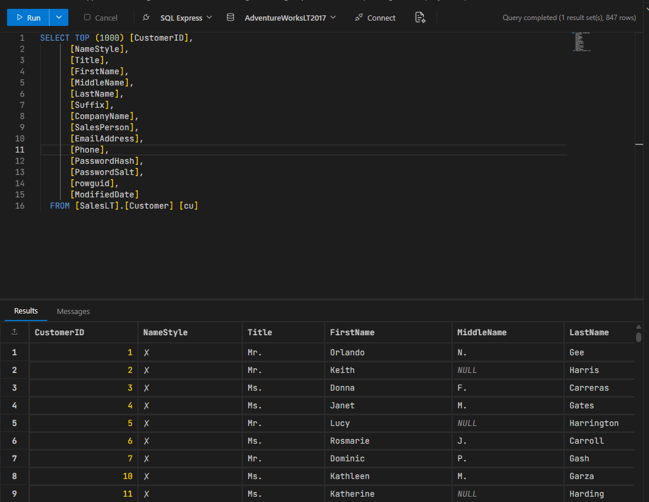The width and height of the screenshot is (649, 502).
Task: Click the Katherine first name cell
Action: click(388, 494)
